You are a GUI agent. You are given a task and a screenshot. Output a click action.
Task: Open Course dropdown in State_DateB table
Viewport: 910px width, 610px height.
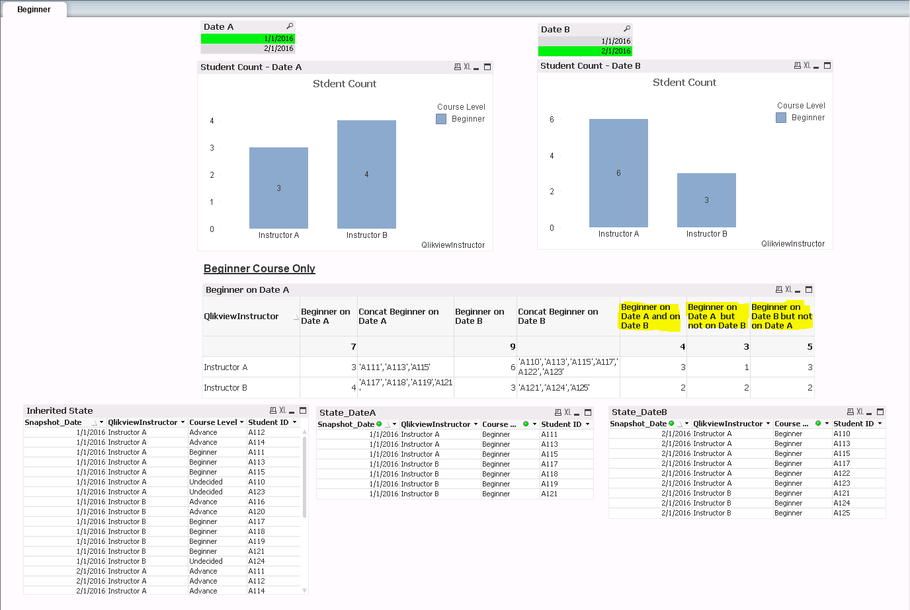coord(827,424)
